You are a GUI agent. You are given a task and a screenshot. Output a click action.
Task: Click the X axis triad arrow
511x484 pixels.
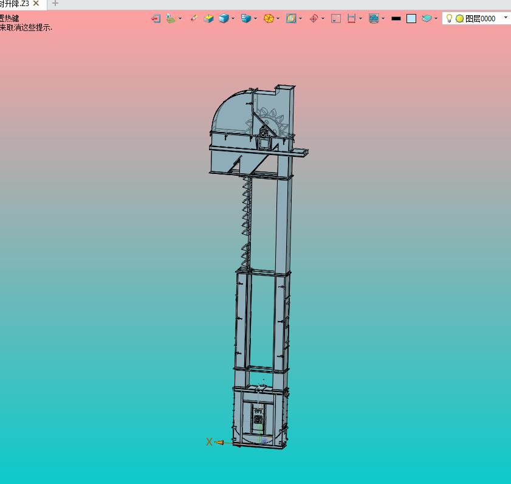coord(219,443)
